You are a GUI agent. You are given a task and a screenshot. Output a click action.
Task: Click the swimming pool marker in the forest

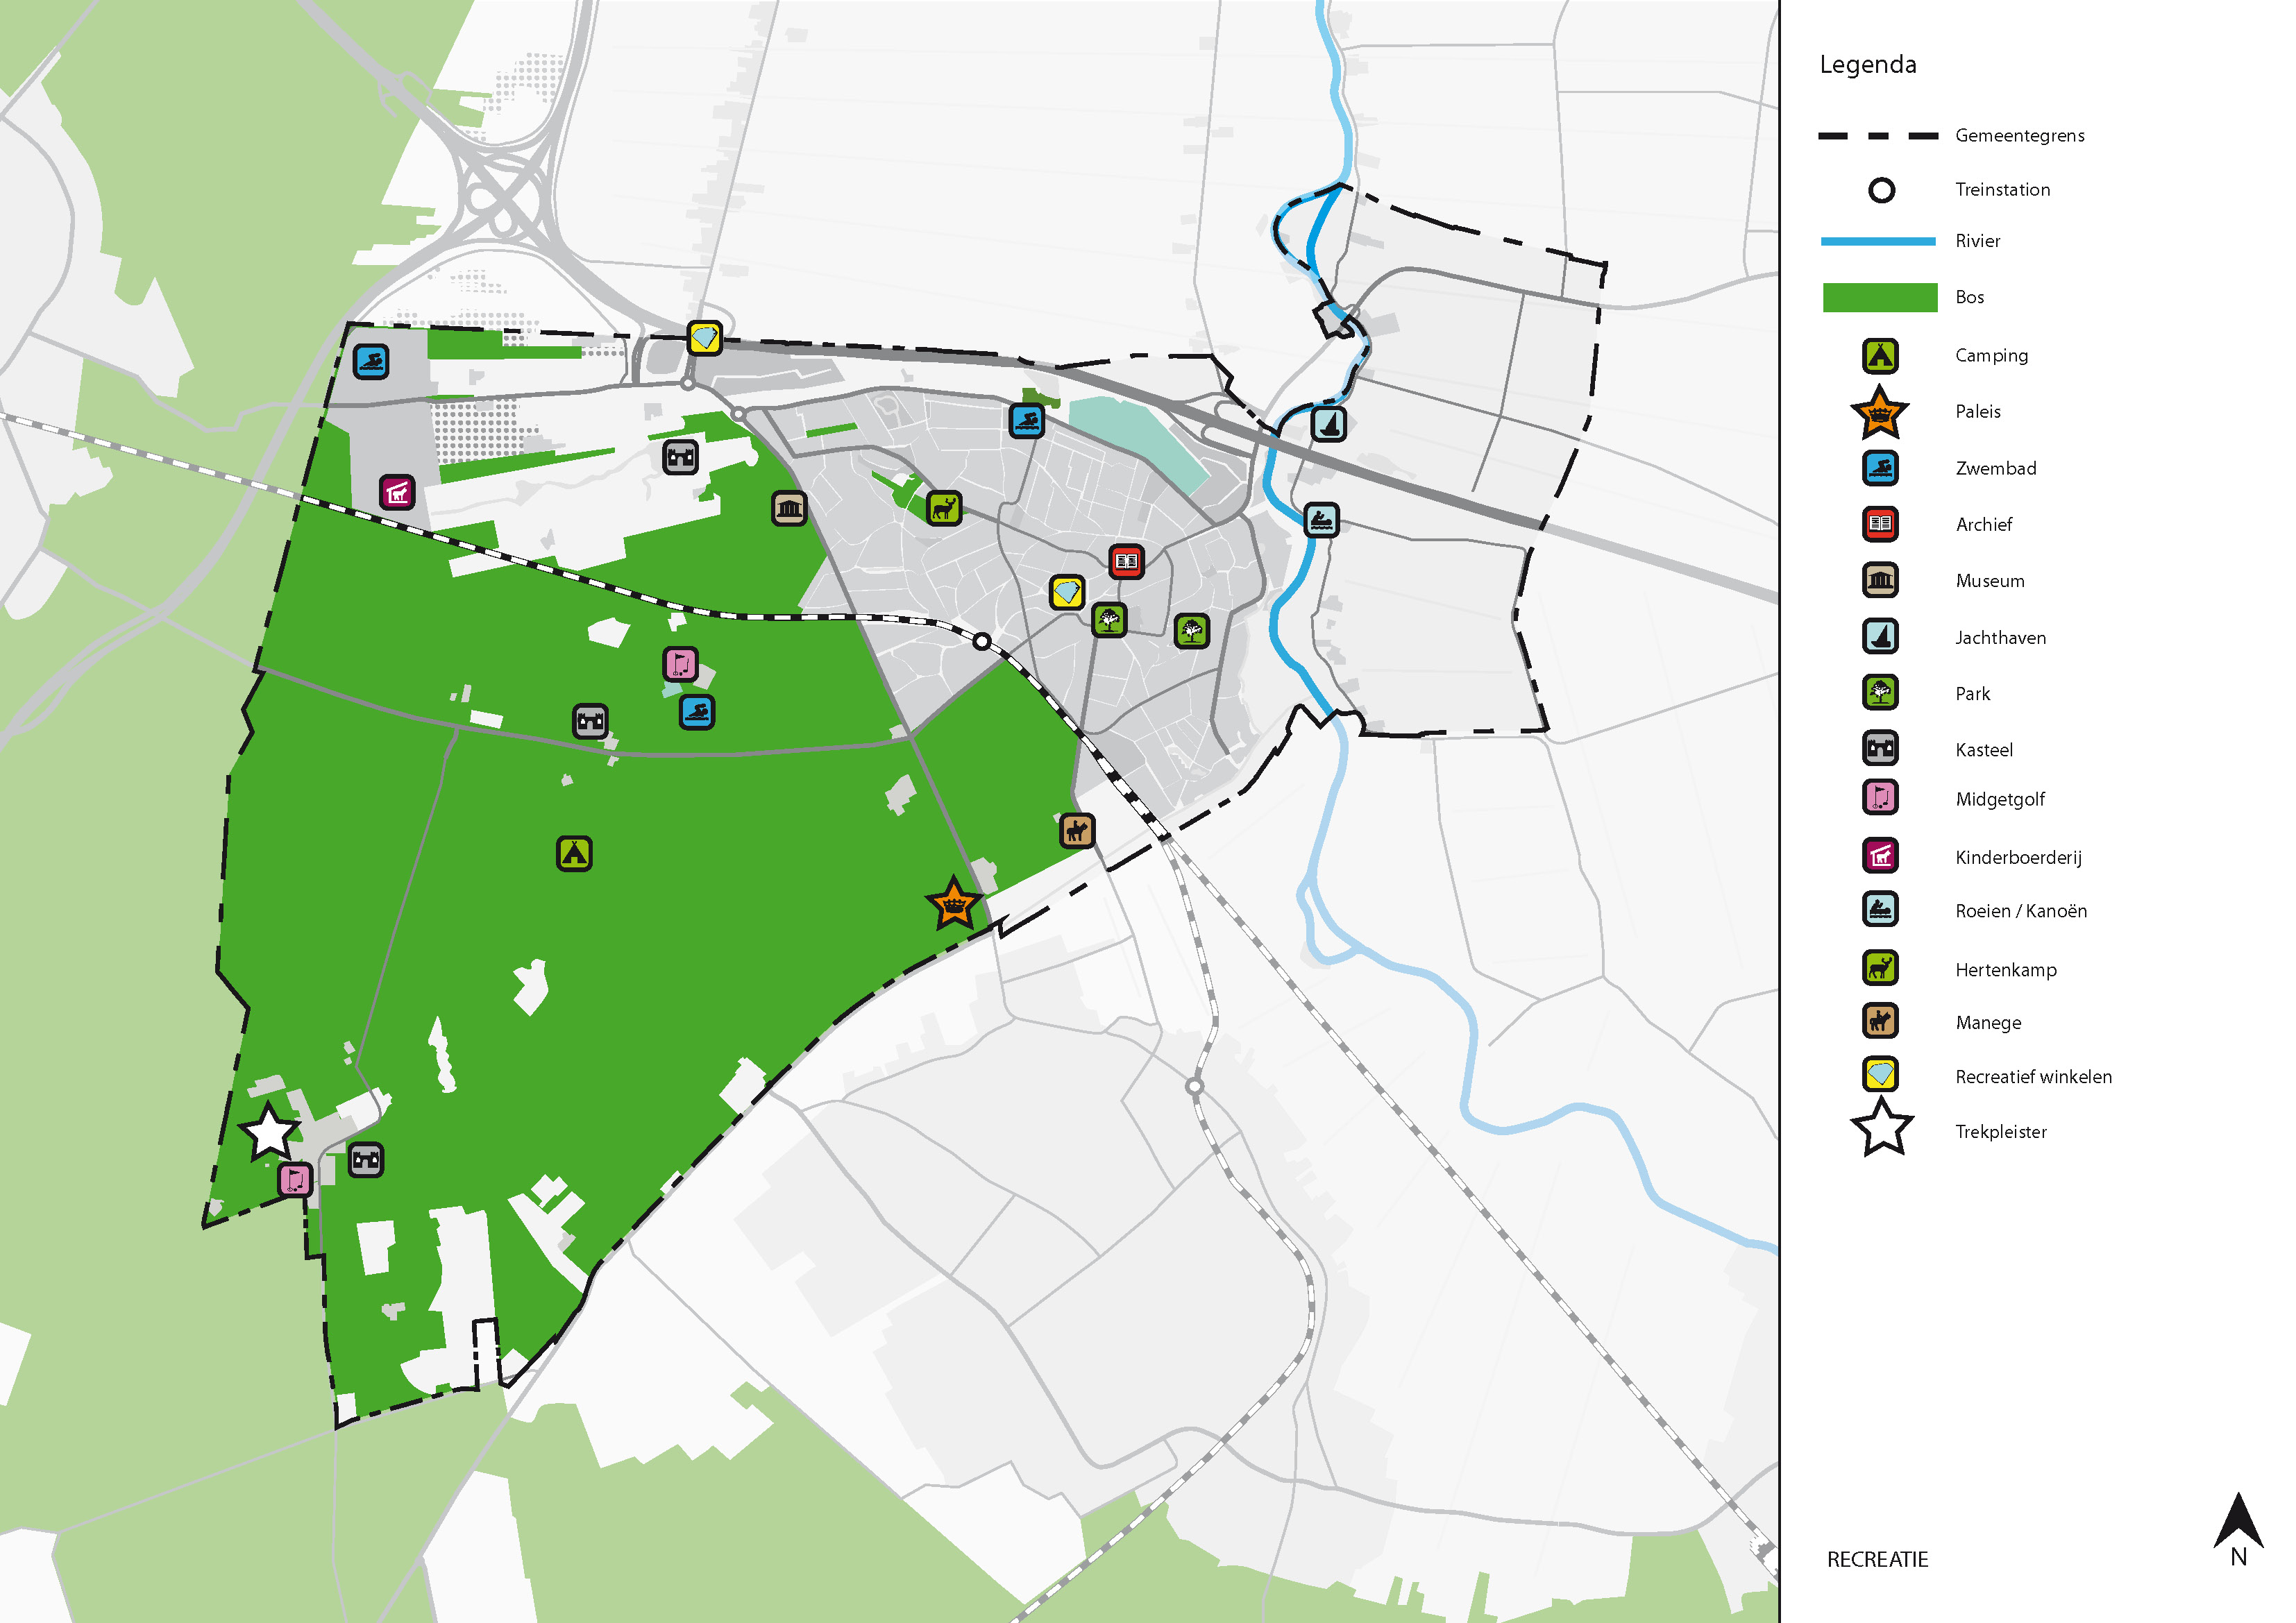pyautogui.click(x=697, y=712)
